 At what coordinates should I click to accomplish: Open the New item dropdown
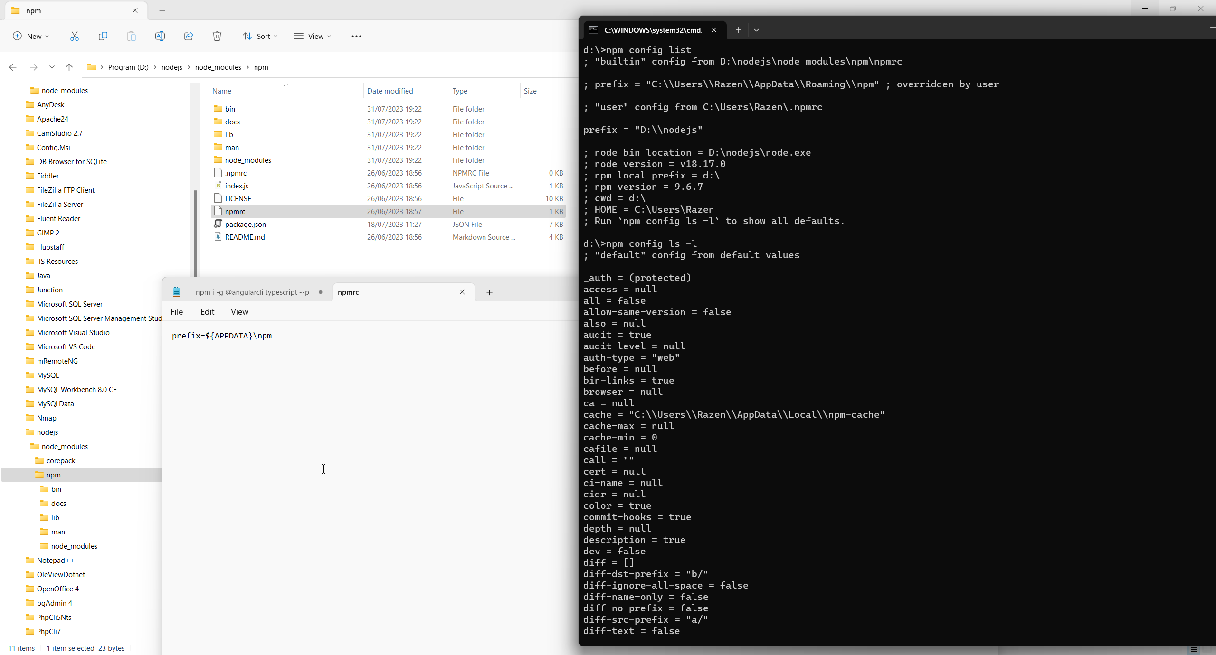click(30, 36)
